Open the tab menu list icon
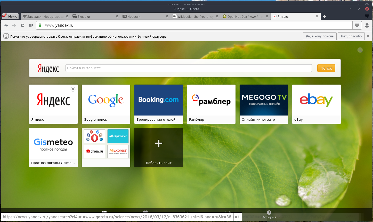The height and width of the screenshot is (222, 373). tap(367, 16)
